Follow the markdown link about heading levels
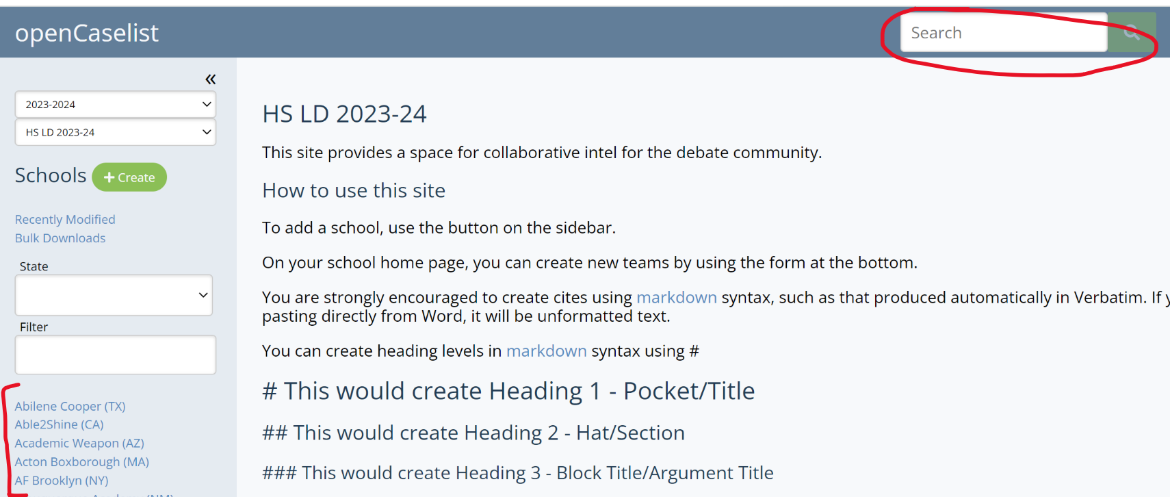The width and height of the screenshot is (1170, 497). point(546,351)
